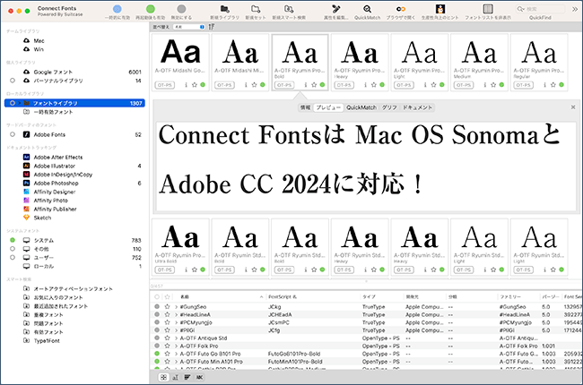Show more toolbar items via double chevron
The width and height of the screenshot is (583, 385).
click(575, 9)
